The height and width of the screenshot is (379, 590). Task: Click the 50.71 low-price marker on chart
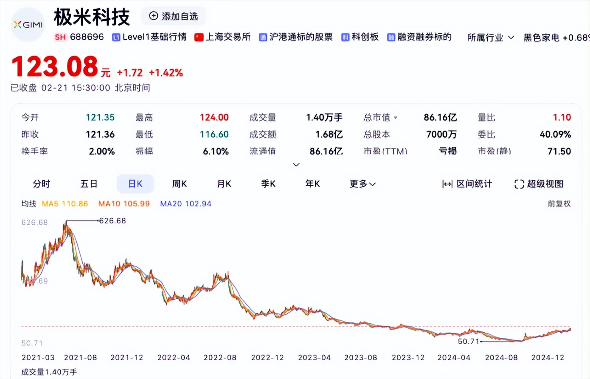click(x=469, y=341)
